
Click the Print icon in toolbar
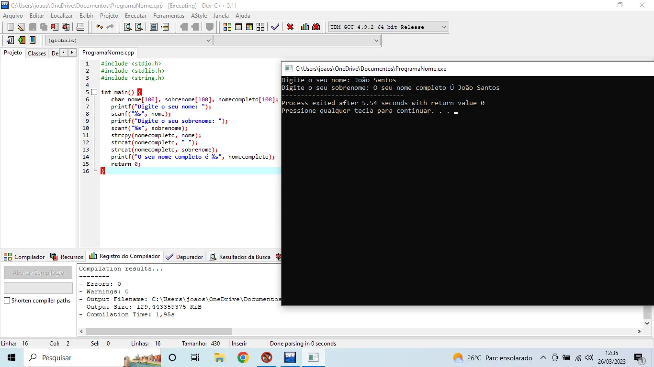(80, 27)
